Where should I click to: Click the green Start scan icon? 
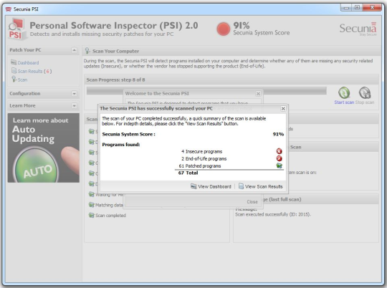[344, 93]
